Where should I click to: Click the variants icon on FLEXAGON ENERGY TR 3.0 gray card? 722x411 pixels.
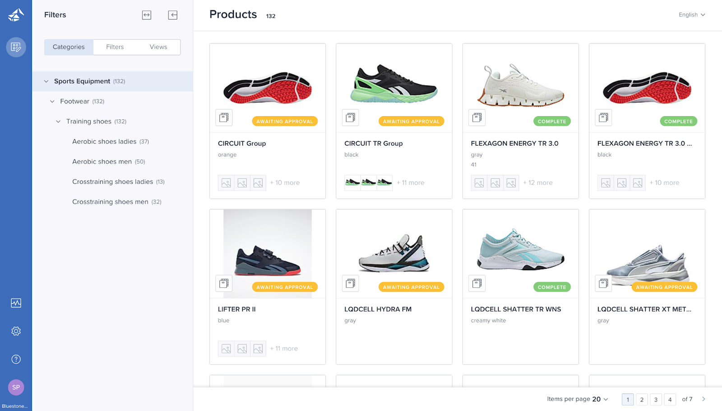click(477, 117)
